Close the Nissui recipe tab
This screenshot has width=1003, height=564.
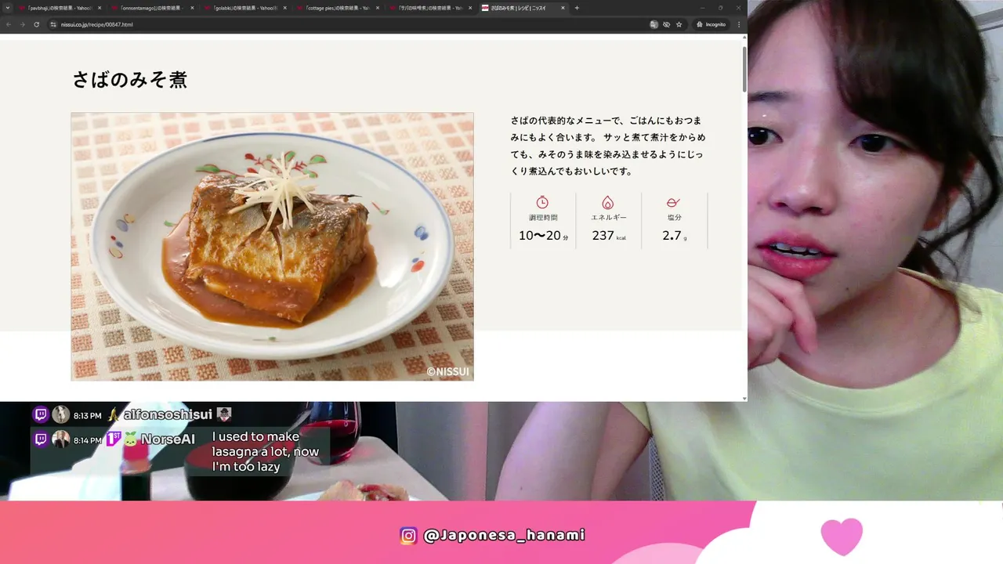coord(563,8)
